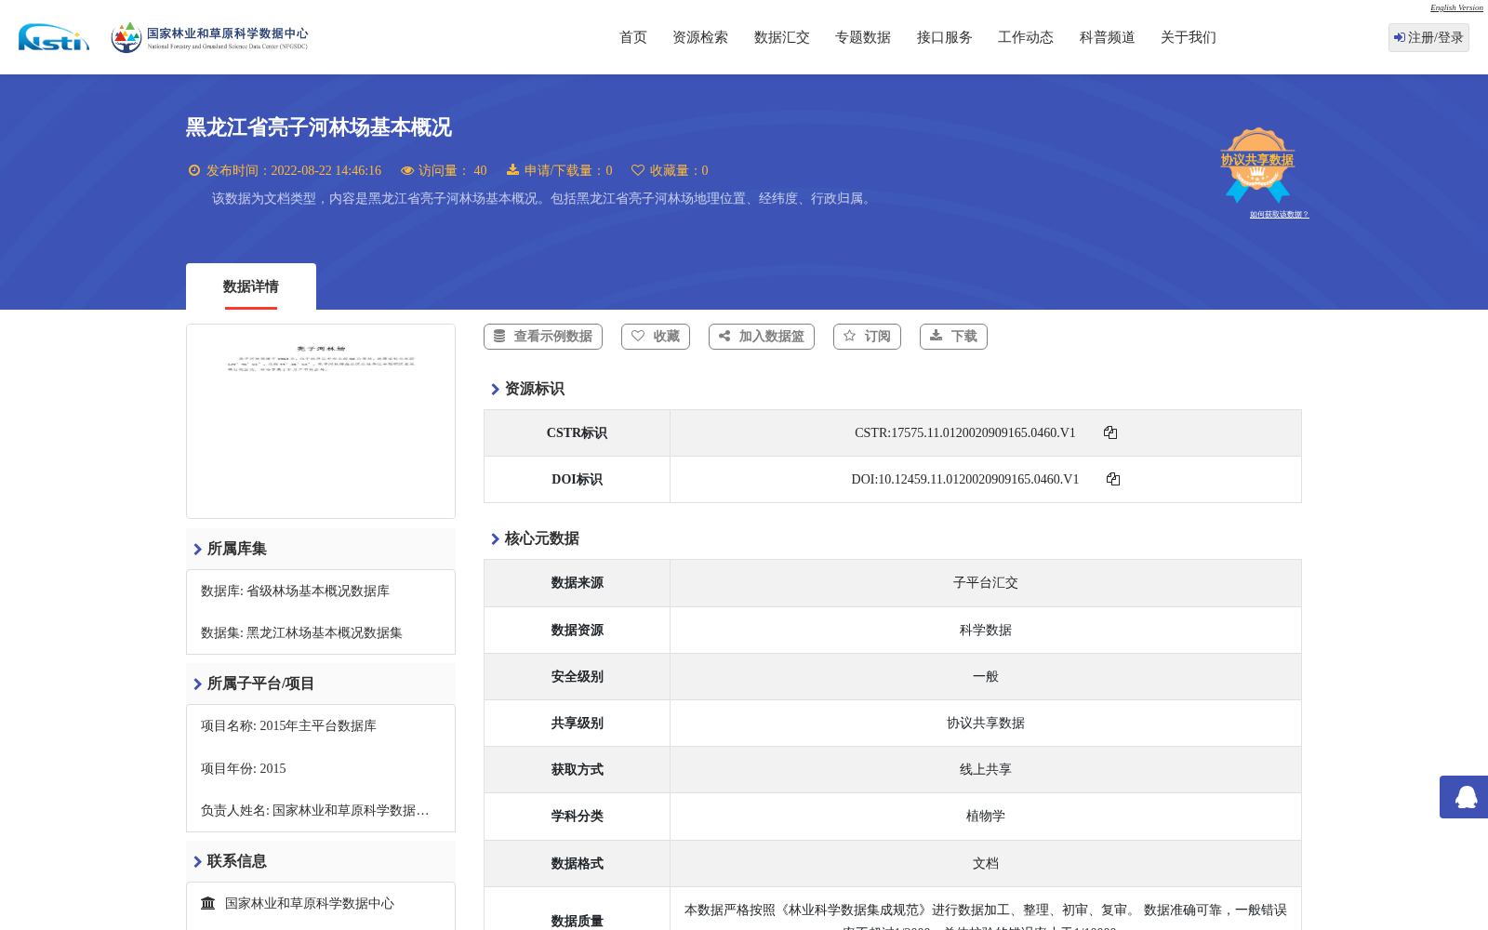
Task: Click 项目年份: 2015 row
Action: pos(243,769)
